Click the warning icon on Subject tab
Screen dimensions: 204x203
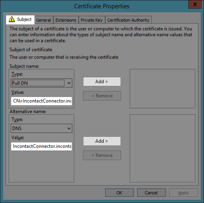coord(12,19)
